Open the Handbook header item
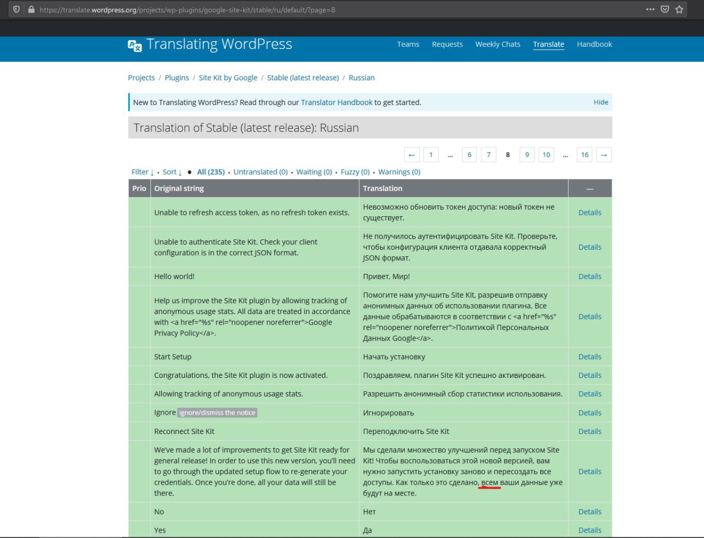This screenshot has width=704, height=538. 595,44
